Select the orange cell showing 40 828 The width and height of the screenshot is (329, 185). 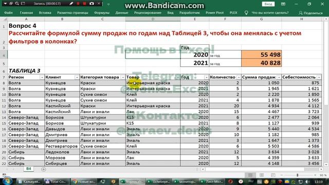tap(262, 63)
